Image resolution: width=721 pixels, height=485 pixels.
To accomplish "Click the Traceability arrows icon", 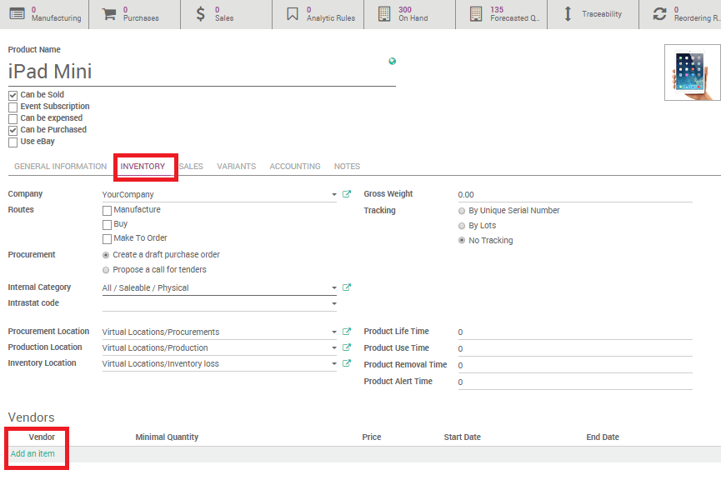I will (x=569, y=13).
